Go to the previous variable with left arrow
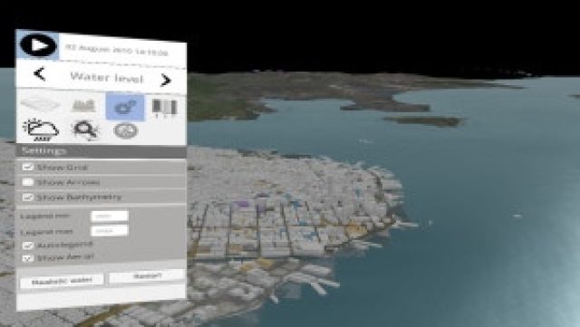This screenshot has width=580, height=327. 40,74
